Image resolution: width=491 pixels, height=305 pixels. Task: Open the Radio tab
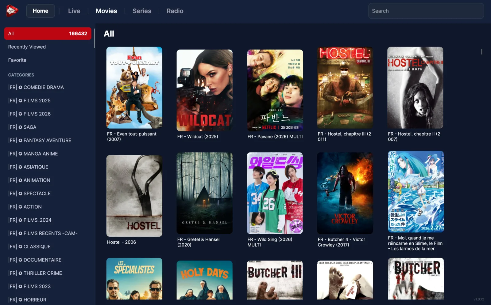pyautogui.click(x=175, y=11)
